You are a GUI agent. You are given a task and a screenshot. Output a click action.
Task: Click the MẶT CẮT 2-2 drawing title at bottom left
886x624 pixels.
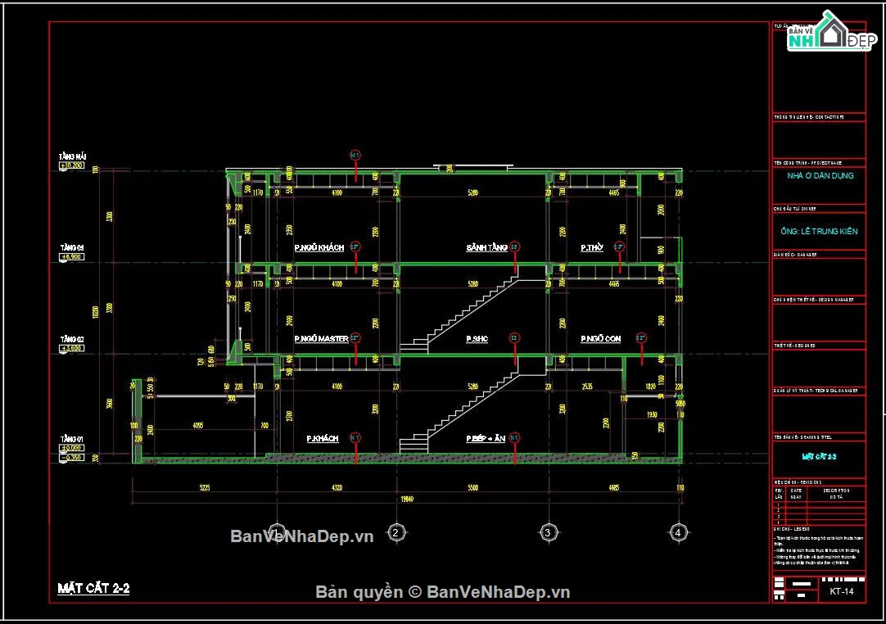click(93, 588)
